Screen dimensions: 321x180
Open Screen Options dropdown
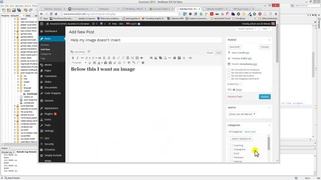(x=247, y=29)
